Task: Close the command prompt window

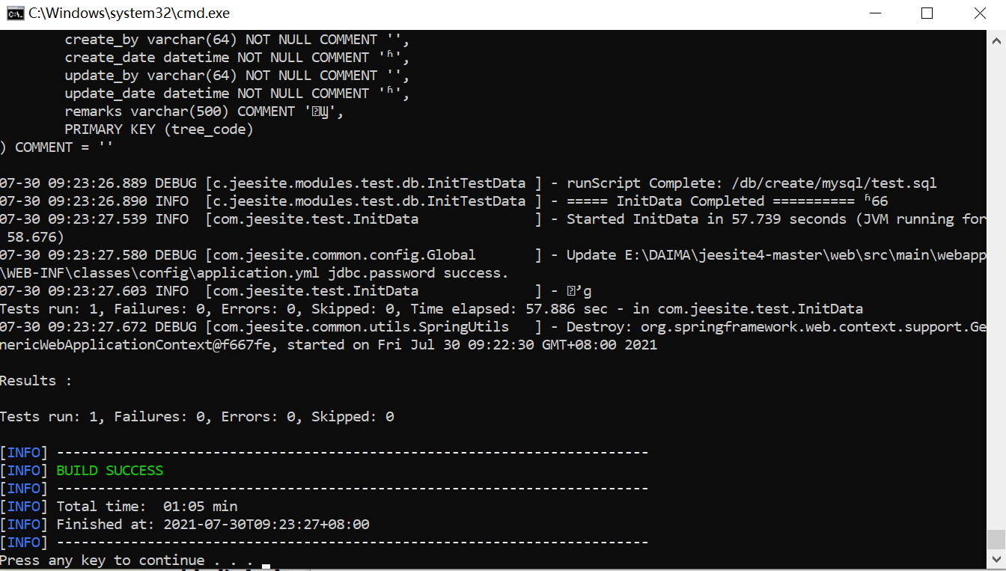Action: tap(980, 13)
